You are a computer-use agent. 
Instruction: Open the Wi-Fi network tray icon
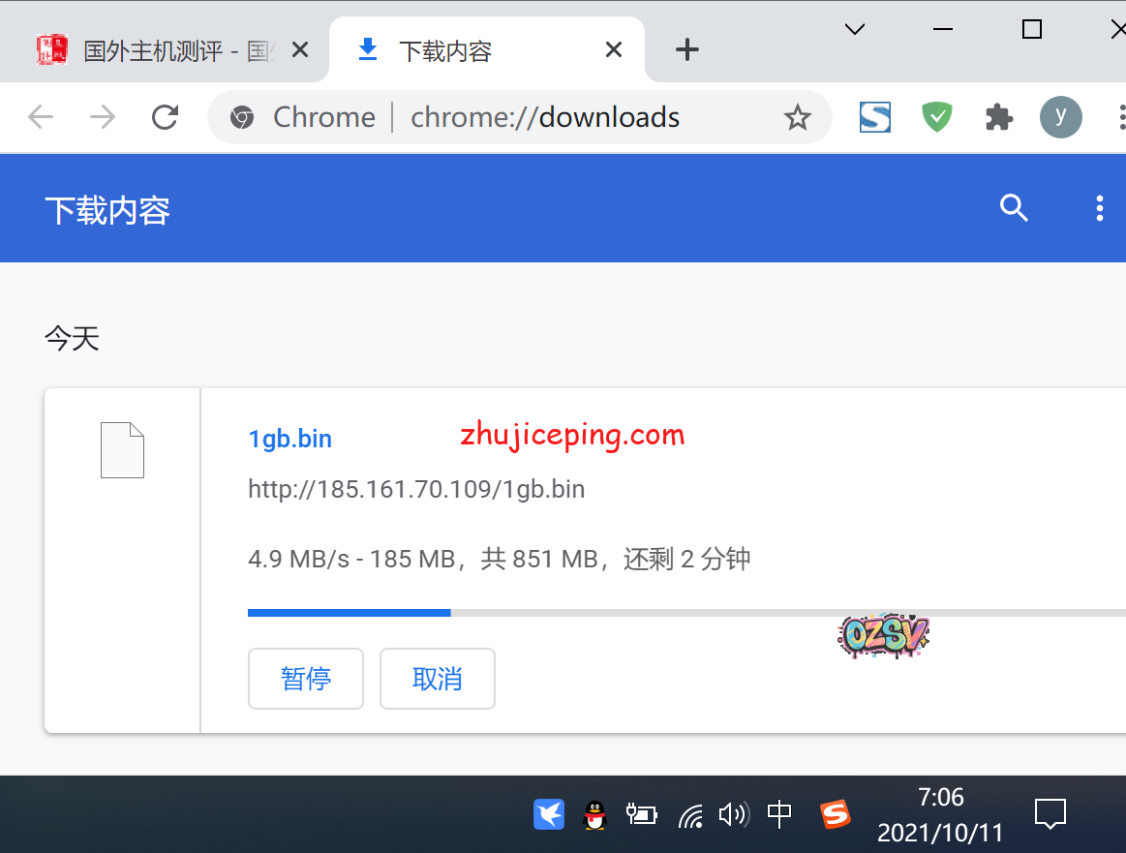tap(690, 815)
